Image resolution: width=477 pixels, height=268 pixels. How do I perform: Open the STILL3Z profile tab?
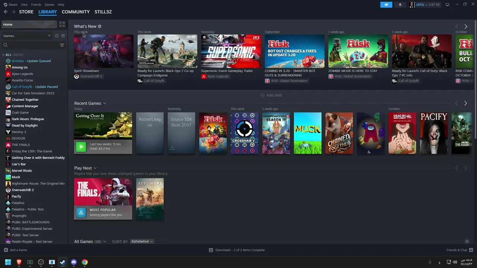point(103,12)
